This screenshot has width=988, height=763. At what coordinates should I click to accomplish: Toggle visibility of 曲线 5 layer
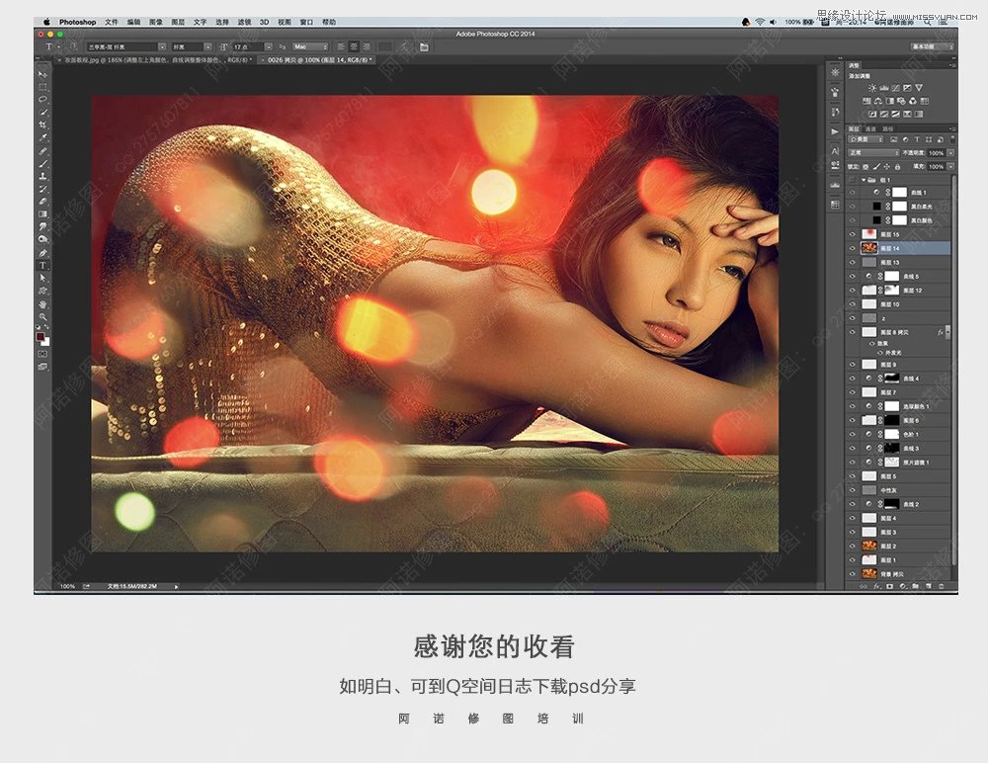point(853,276)
